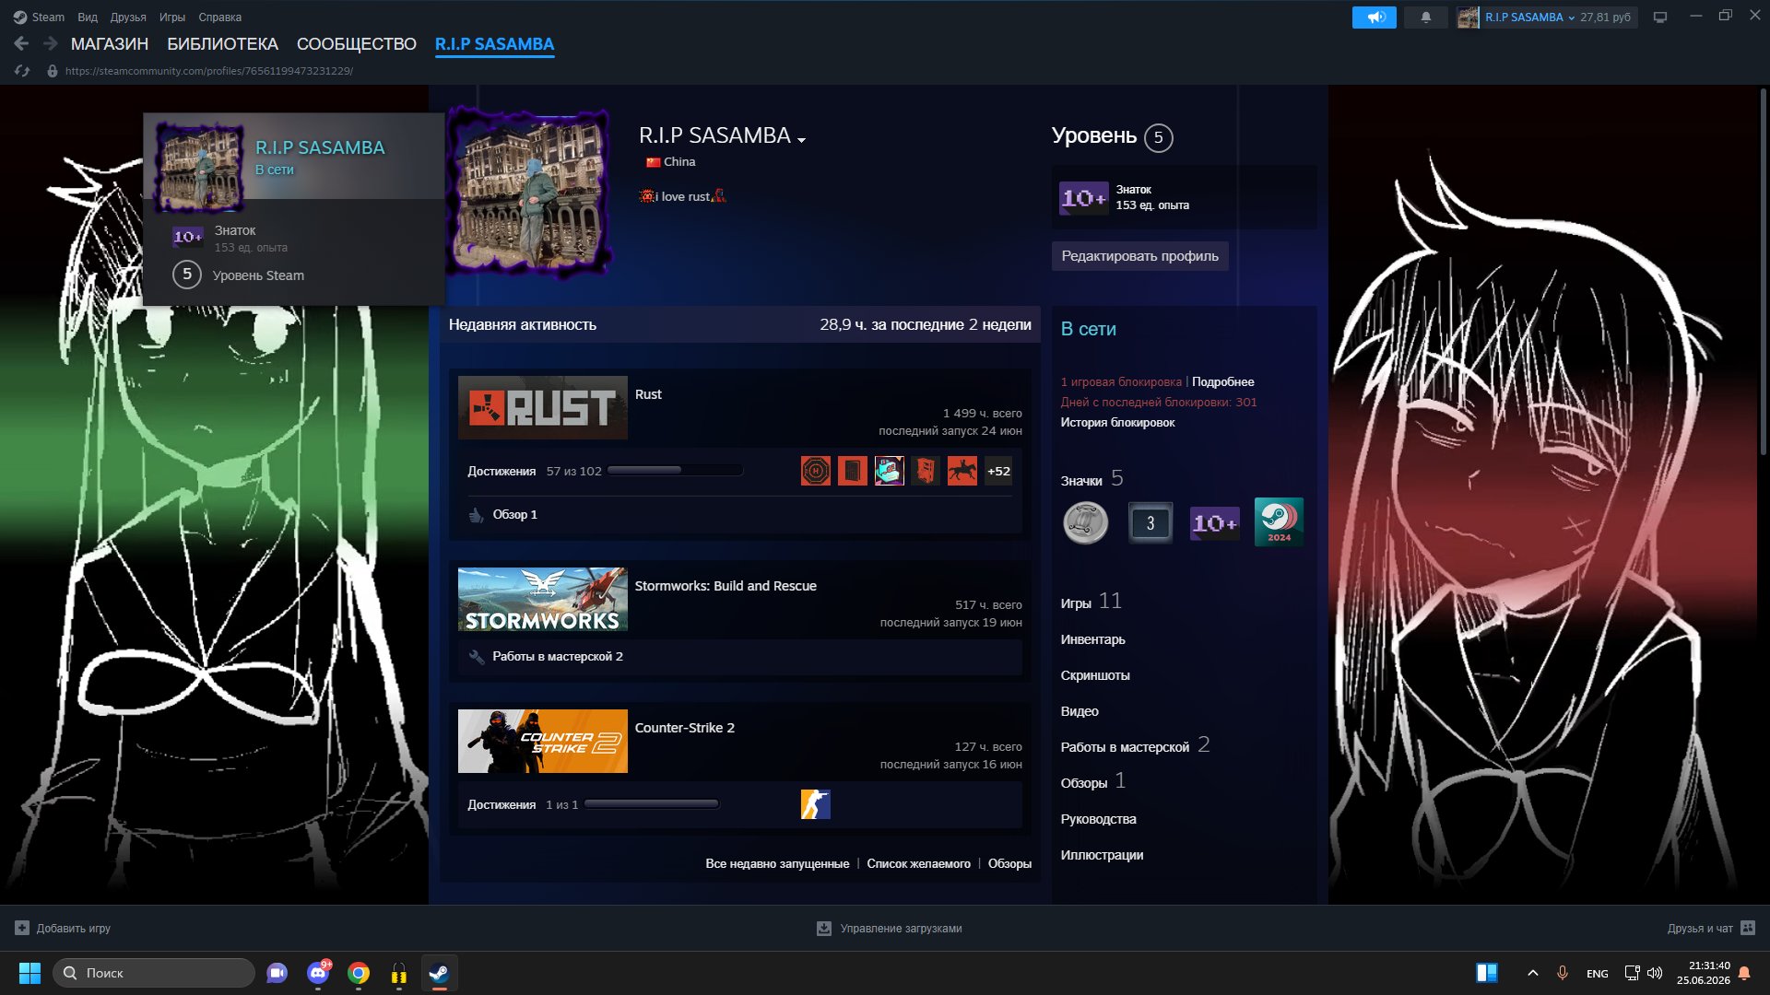Open the Windows Start menu
The width and height of the screenshot is (1770, 995).
point(29,973)
